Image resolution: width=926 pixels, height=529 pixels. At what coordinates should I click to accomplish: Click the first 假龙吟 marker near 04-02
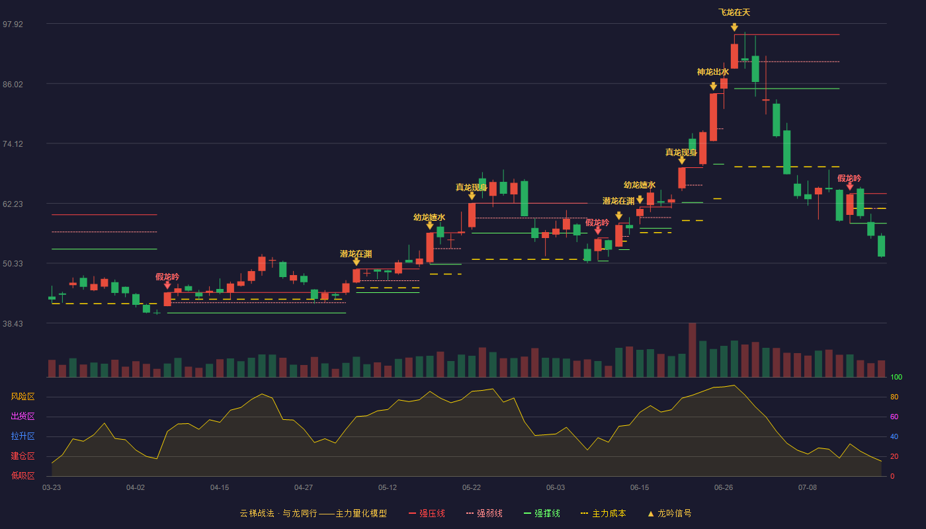167,285
